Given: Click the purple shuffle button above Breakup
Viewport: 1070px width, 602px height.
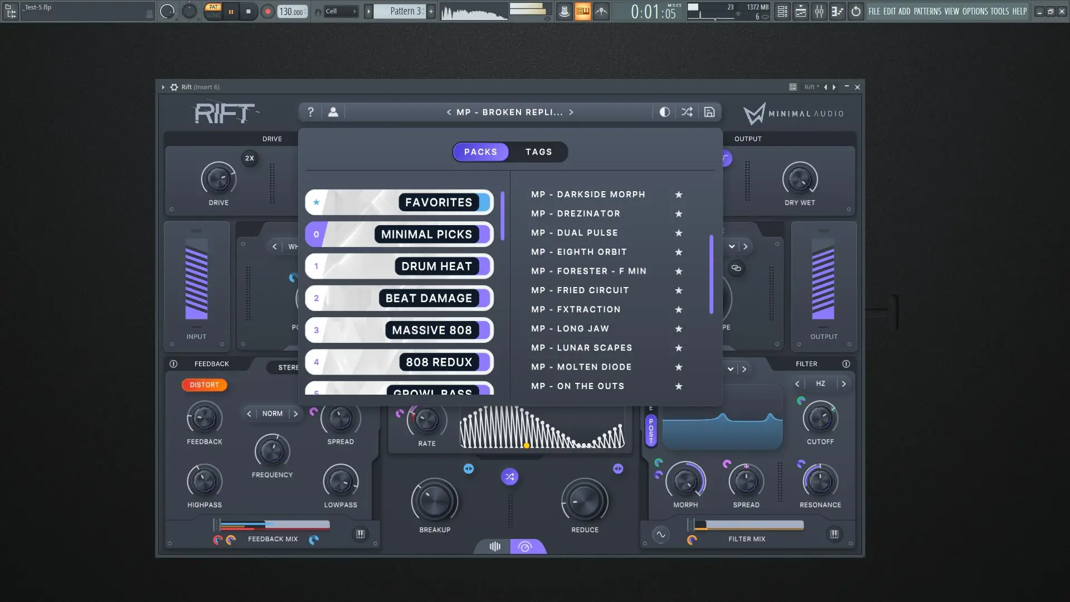Looking at the screenshot, I should tap(509, 477).
